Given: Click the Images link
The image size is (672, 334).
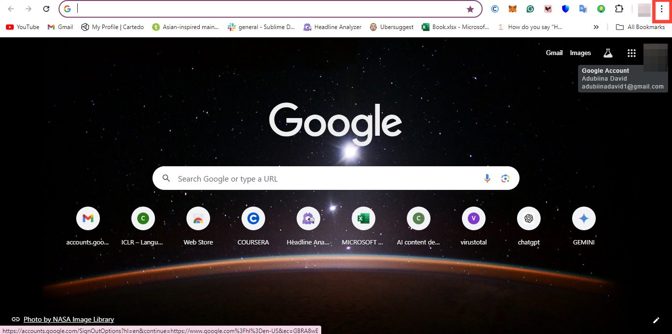Looking at the screenshot, I should click(580, 53).
